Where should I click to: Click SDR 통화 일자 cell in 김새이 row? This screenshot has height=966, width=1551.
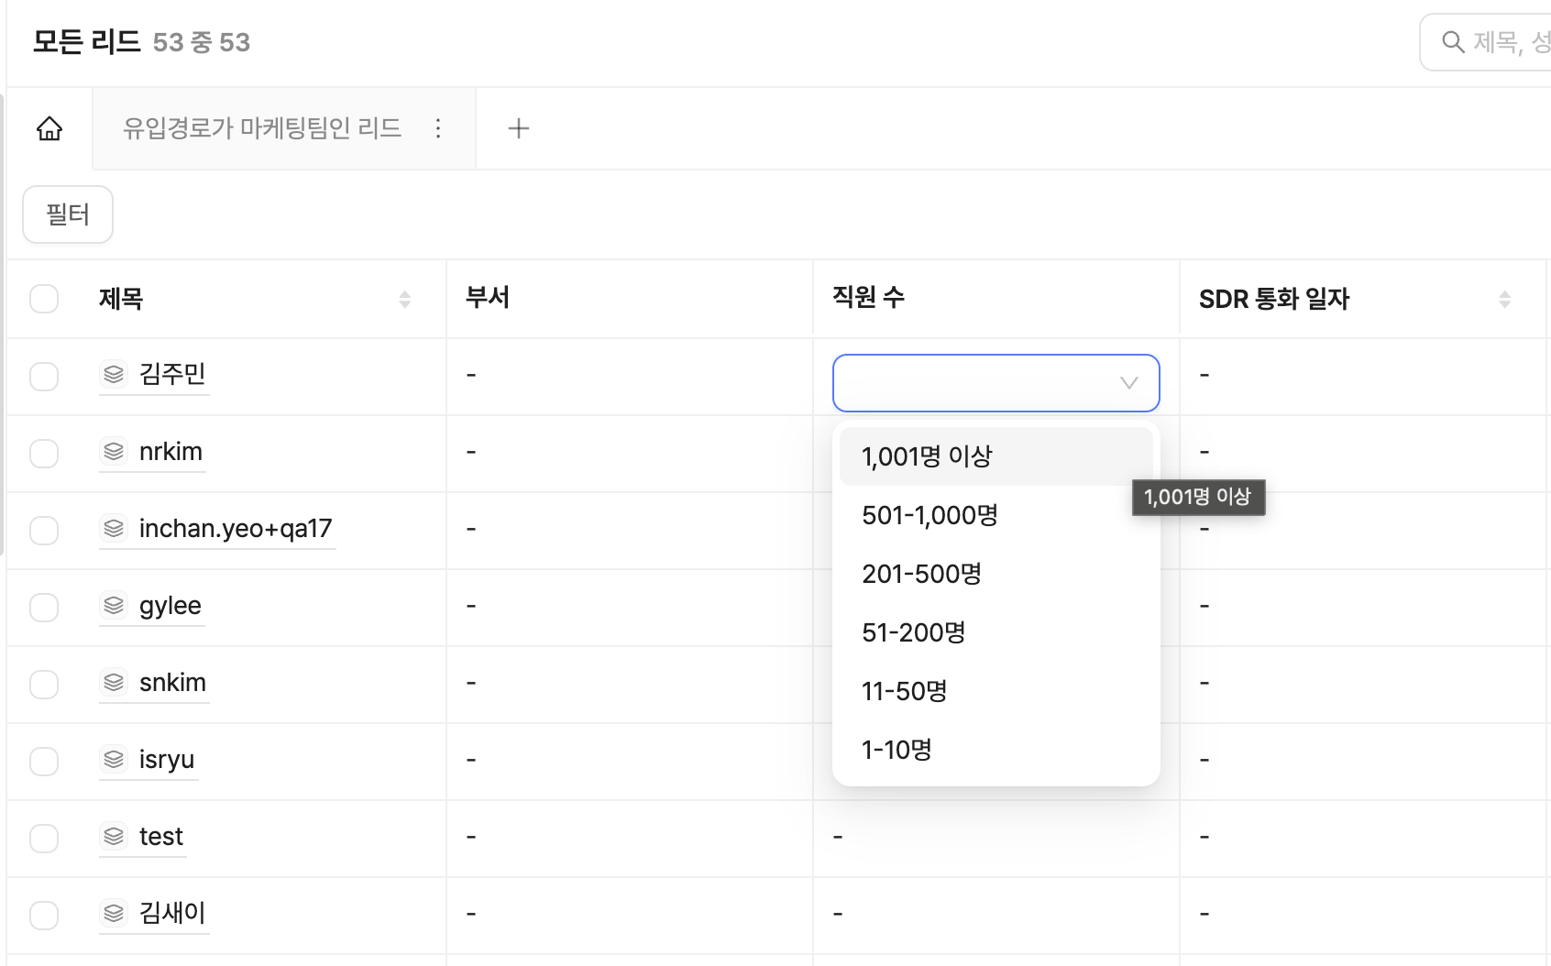coord(1363,915)
